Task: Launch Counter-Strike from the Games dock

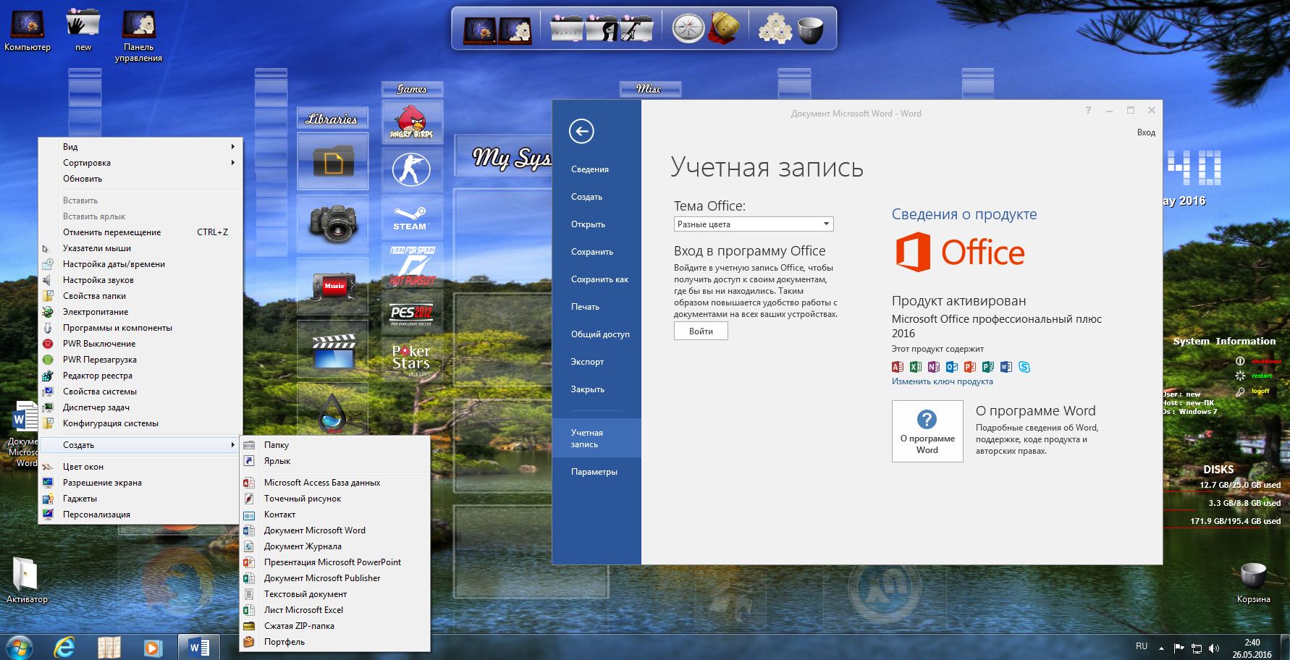Action: point(411,171)
